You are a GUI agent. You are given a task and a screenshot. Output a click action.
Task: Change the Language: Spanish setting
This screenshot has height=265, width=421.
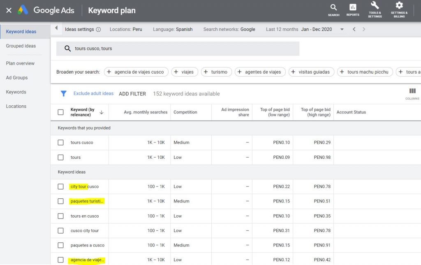[173, 29]
